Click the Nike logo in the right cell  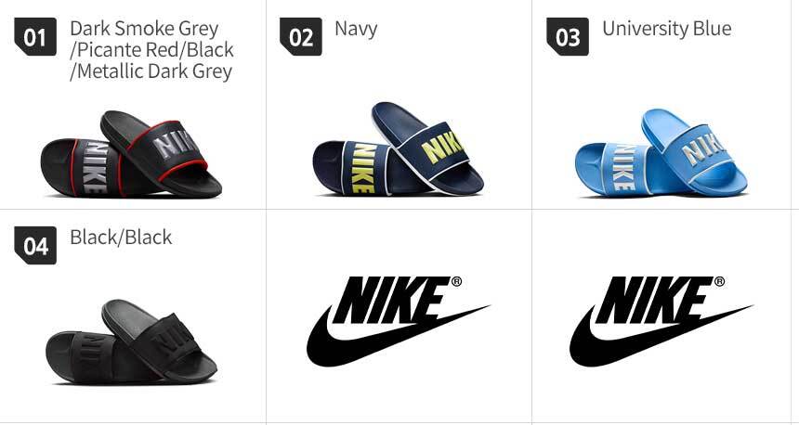click(661, 321)
